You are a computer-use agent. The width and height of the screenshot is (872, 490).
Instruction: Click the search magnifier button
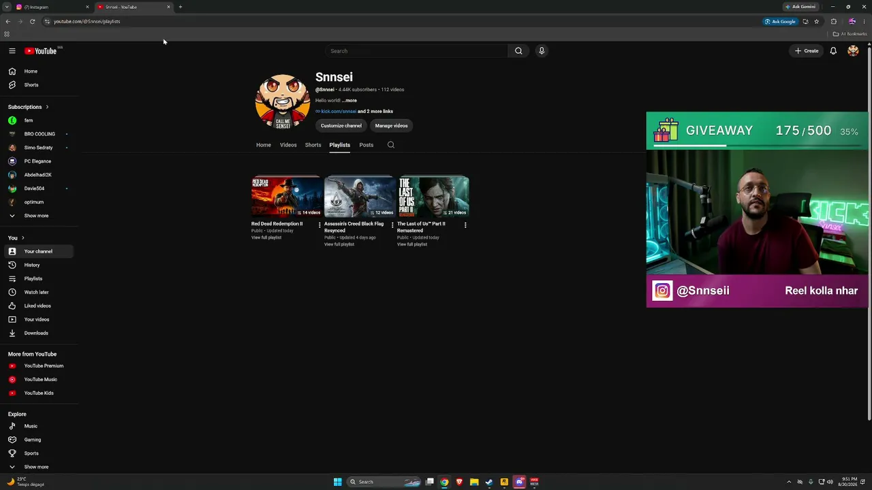(x=518, y=51)
